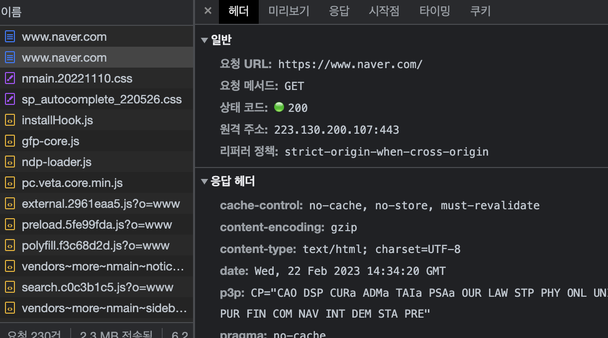Click script icon beside pc.veta.core.min.js
This screenshot has width=608, height=338.
click(x=10, y=183)
